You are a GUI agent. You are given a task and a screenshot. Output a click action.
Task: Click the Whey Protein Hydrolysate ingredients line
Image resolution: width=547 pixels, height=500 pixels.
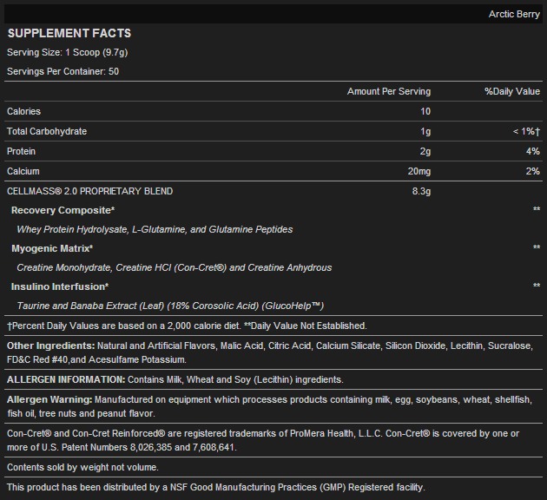pyautogui.click(x=155, y=229)
